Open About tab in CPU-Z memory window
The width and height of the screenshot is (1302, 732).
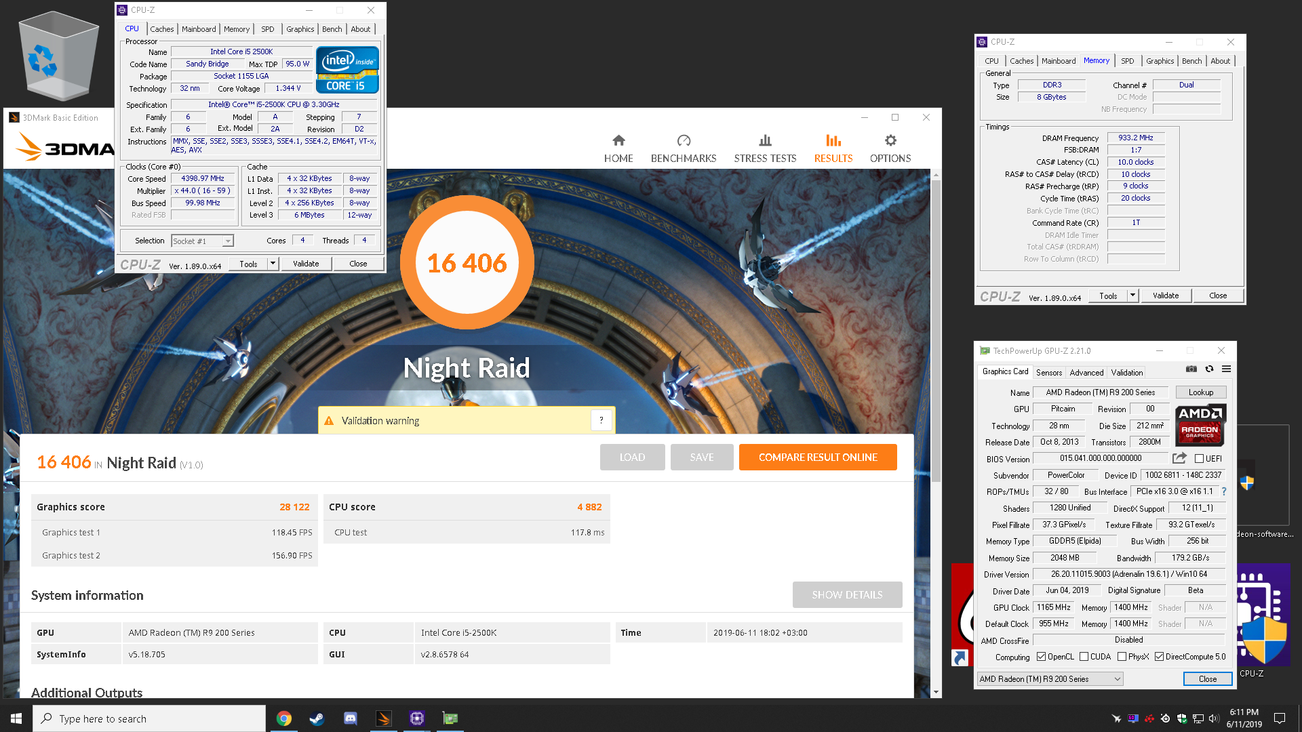(x=1220, y=61)
